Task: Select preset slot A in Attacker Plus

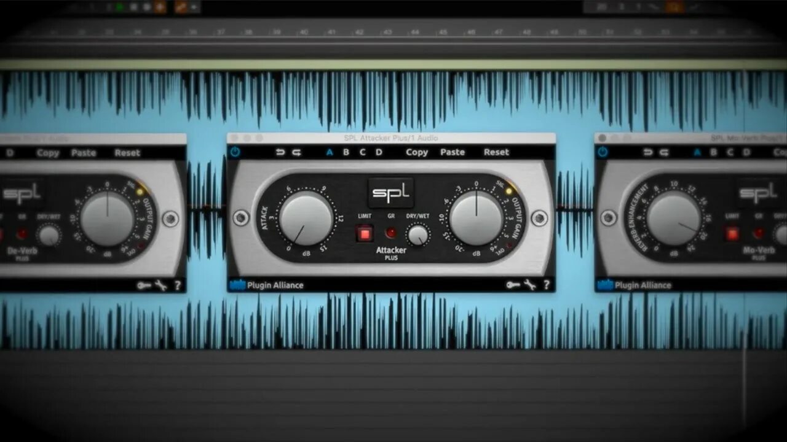Action: point(330,152)
